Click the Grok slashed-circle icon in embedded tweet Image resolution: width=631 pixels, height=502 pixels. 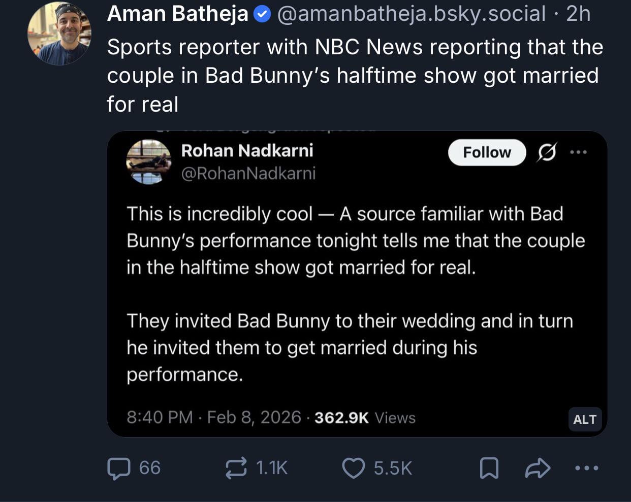(547, 152)
